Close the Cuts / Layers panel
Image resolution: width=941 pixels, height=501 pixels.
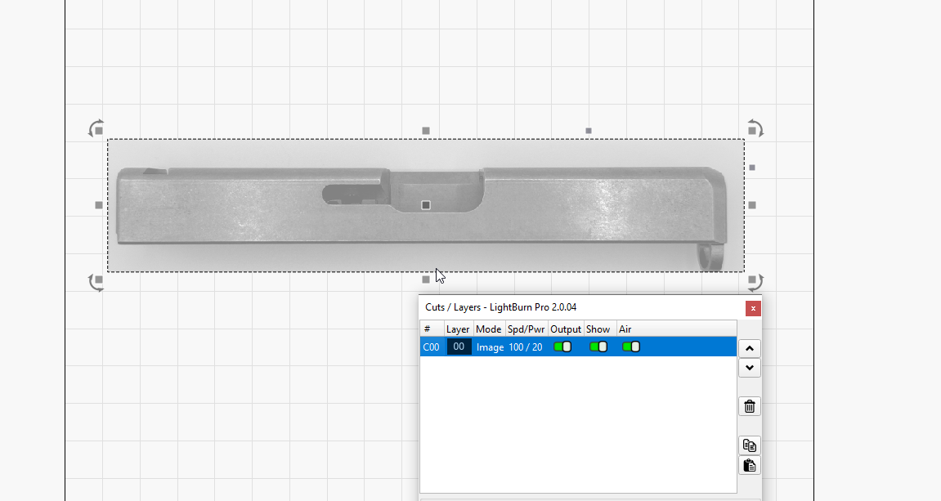pyautogui.click(x=753, y=308)
